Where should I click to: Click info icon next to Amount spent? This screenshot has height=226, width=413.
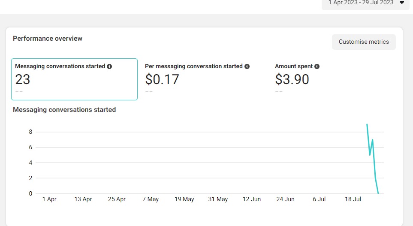pos(317,66)
